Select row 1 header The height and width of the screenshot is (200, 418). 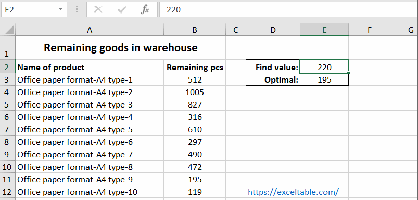[x=7, y=48]
